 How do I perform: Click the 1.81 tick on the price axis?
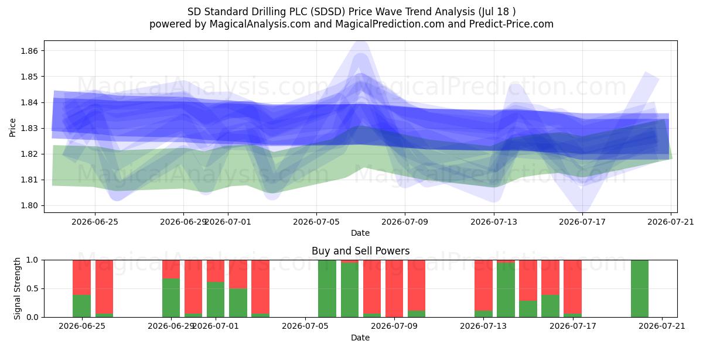coord(29,180)
